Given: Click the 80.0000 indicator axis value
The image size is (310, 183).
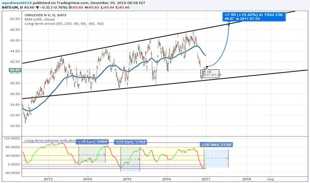Looking at the screenshot, I should [x=13, y=147].
